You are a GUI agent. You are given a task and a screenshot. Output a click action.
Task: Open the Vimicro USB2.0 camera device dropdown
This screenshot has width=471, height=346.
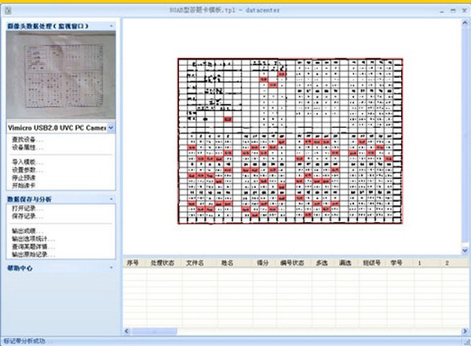click(111, 128)
